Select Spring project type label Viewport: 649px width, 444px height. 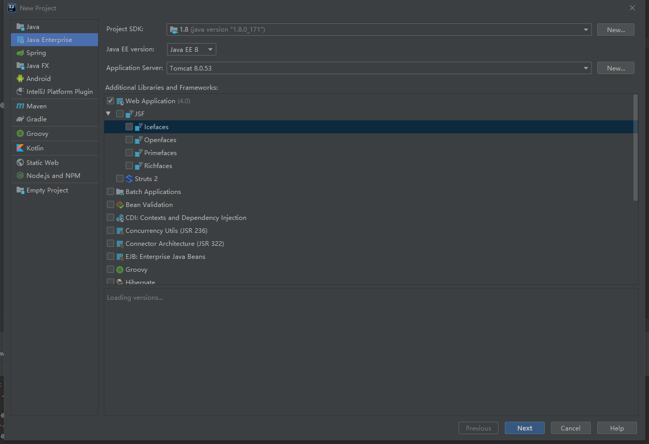click(36, 53)
